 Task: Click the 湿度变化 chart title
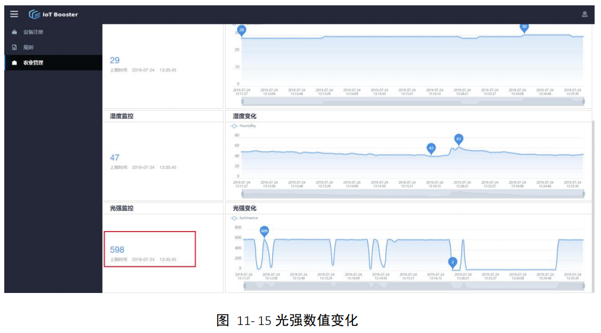[x=245, y=116]
